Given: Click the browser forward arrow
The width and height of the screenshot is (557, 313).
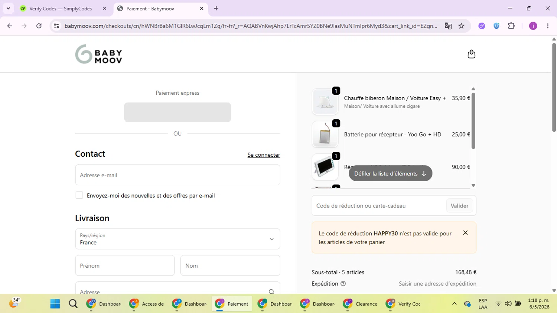Looking at the screenshot, I should (24, 26).
